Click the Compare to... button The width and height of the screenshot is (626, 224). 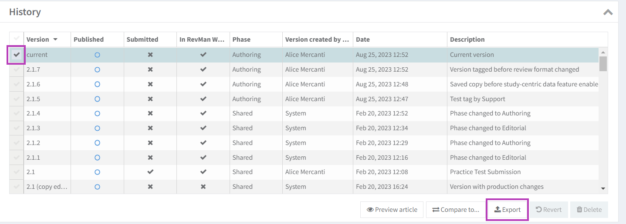pyautogui.click(x=456, y=210)
